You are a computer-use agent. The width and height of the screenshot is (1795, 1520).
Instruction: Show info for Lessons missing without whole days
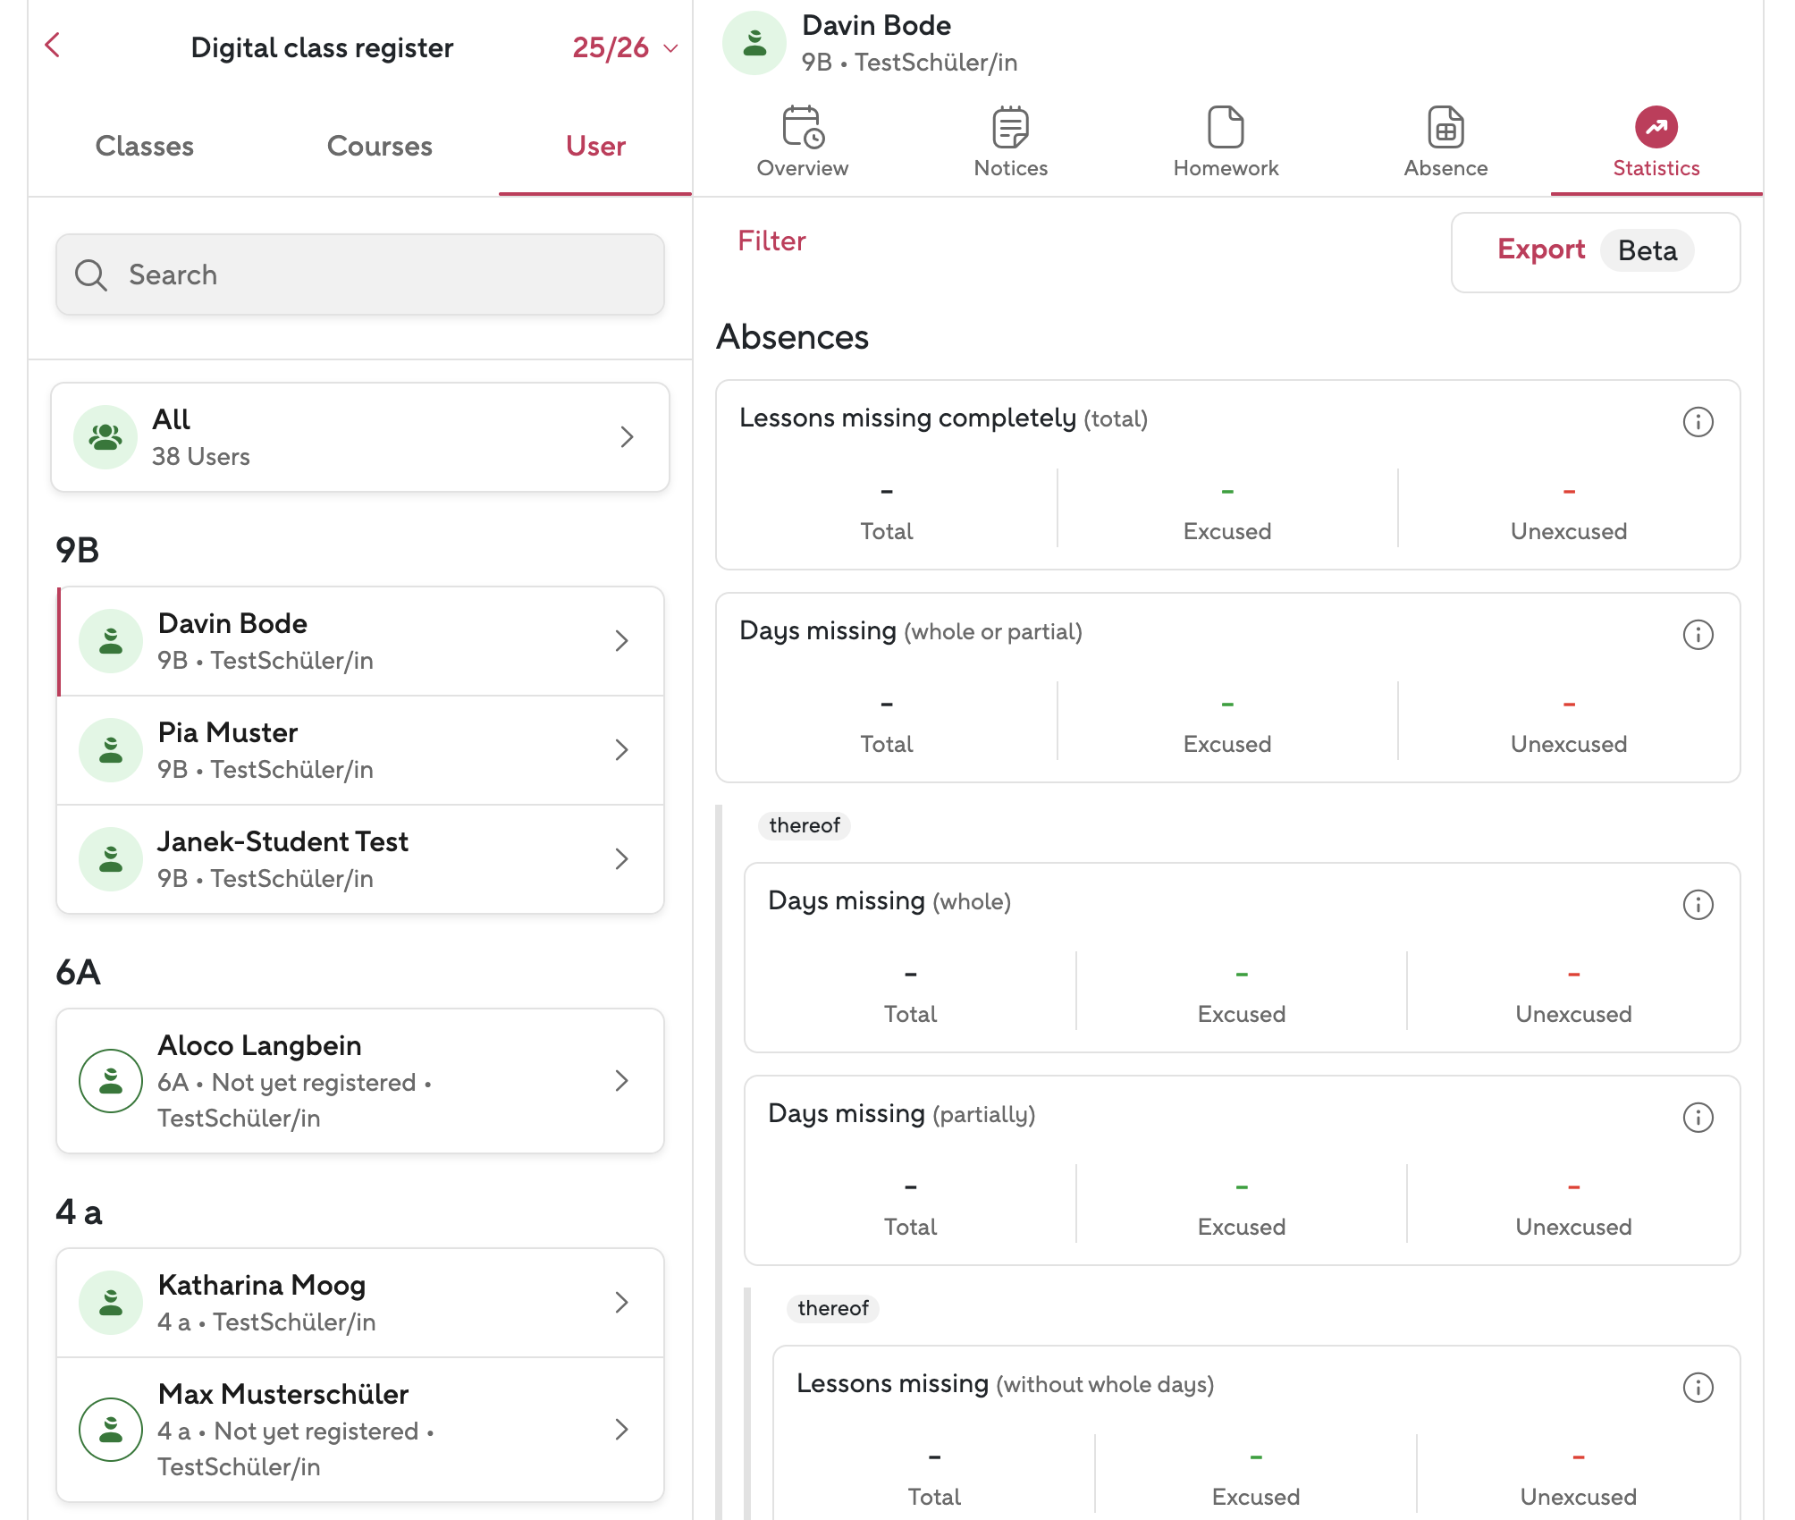tap(1698, 1388)
